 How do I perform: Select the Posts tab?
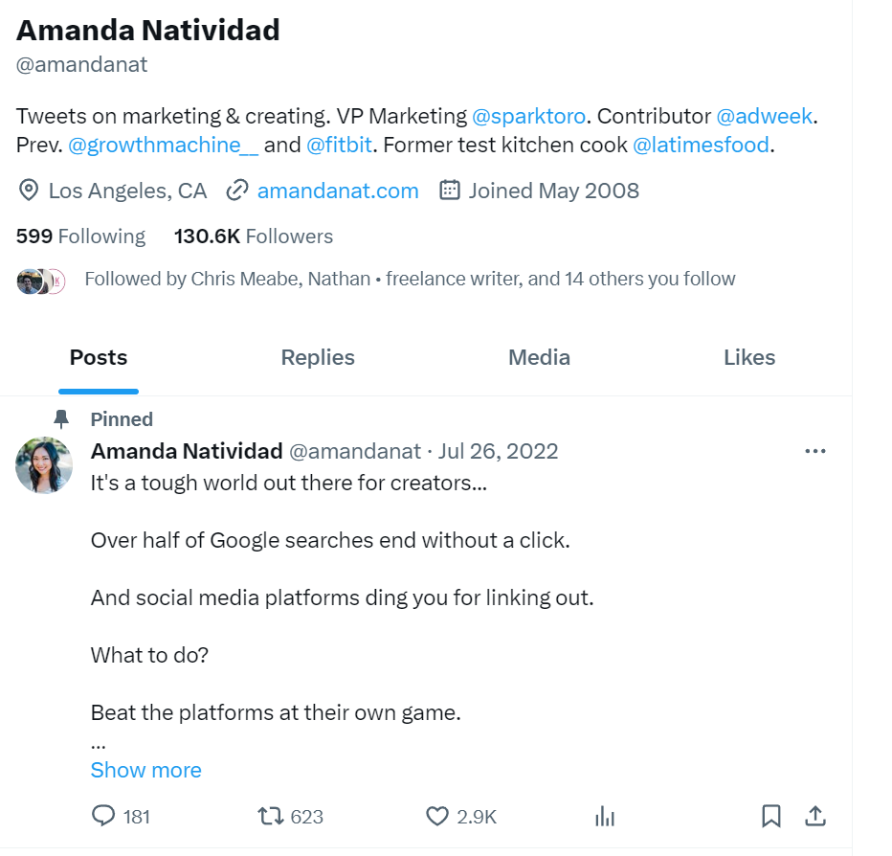point(99,358)
